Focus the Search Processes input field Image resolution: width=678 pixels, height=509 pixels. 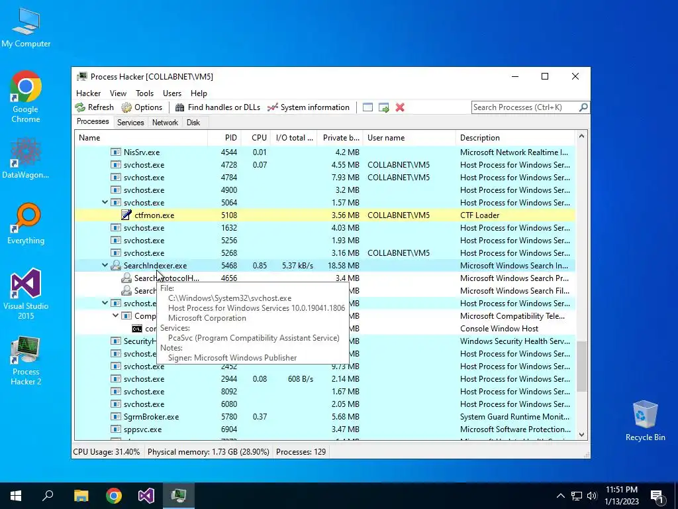525,107
